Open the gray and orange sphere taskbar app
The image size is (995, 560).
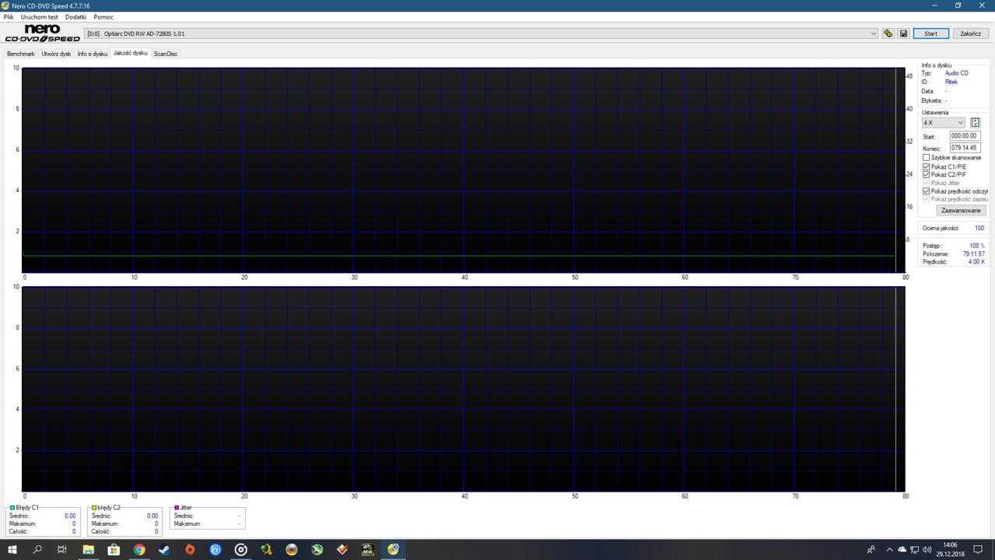pyautogui.click(x=292, y=549)
